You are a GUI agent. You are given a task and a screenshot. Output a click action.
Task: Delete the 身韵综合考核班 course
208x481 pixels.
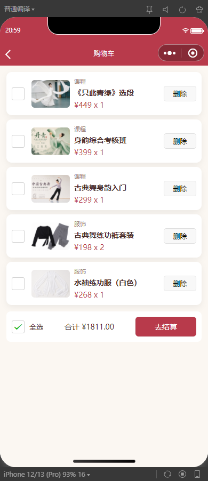tap(180, 141)
